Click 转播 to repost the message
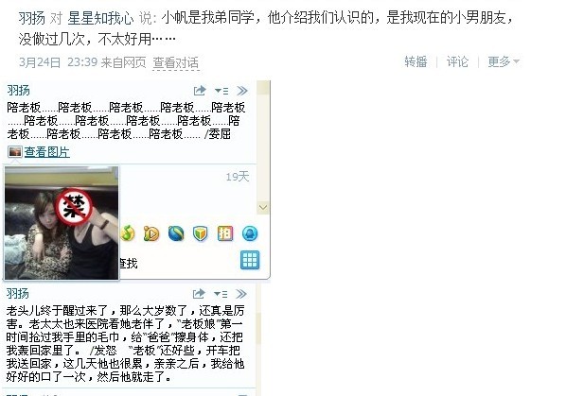The width and height of the screenshot is (584, 396). pyautogui.click(x=416, y=61)
